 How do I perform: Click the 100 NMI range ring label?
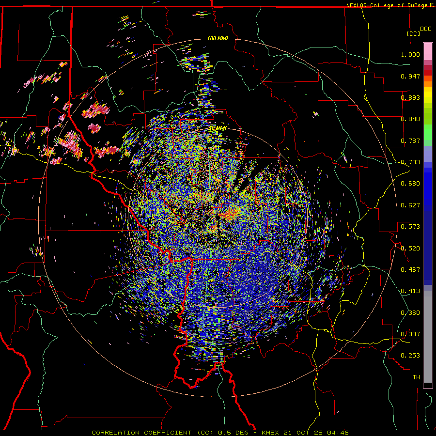coord(218,38)
